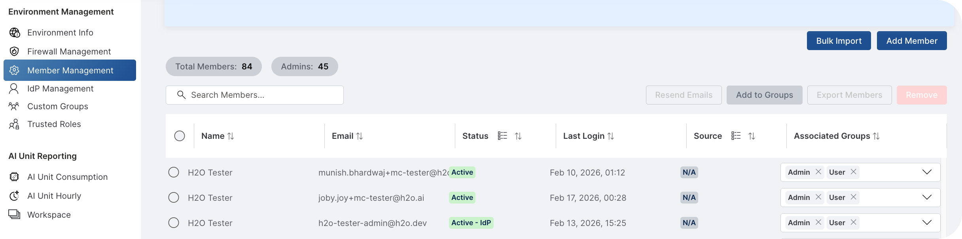Click the Status column filter icon

(502, 136)
